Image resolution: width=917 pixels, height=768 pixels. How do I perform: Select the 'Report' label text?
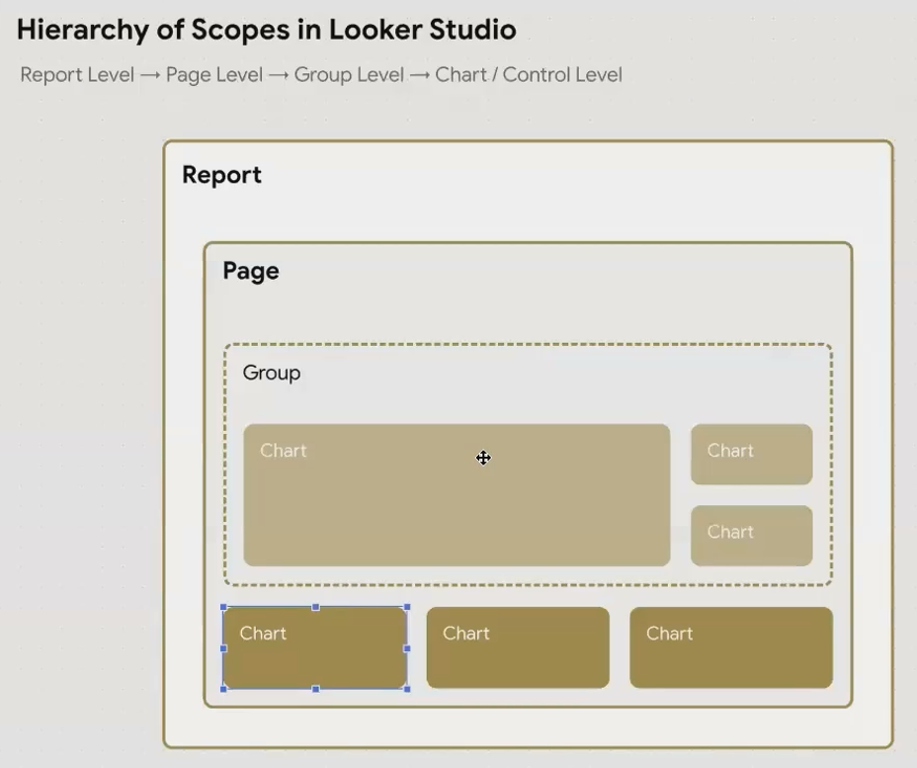pos(221,174)
